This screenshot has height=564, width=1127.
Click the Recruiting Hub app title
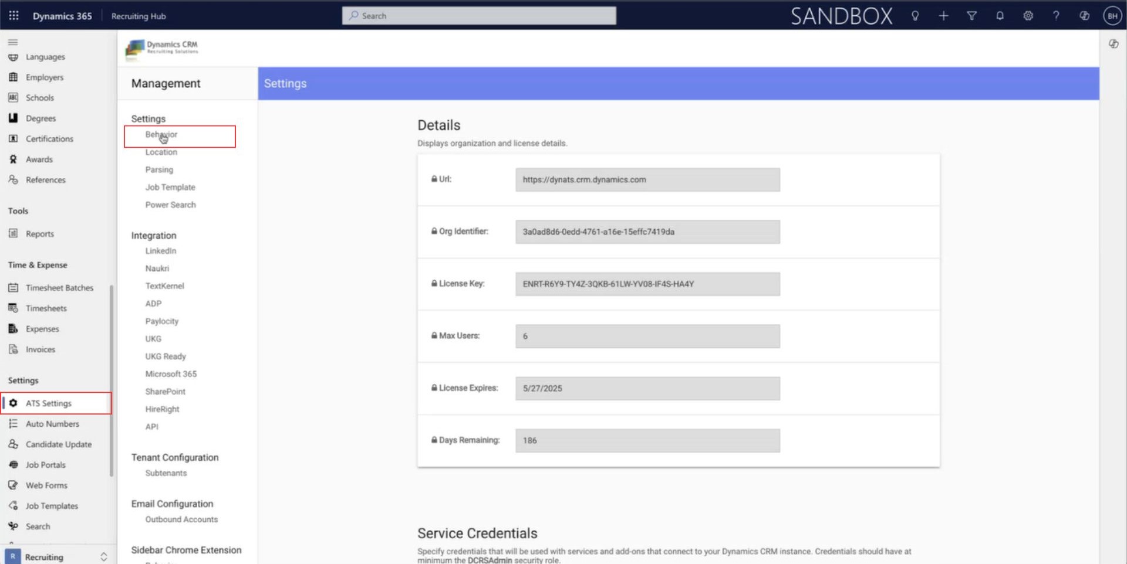[x=139, y=16]
